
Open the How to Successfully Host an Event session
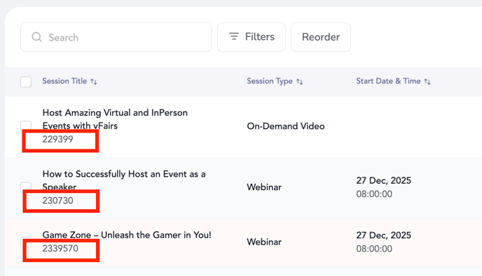[124, 180]
